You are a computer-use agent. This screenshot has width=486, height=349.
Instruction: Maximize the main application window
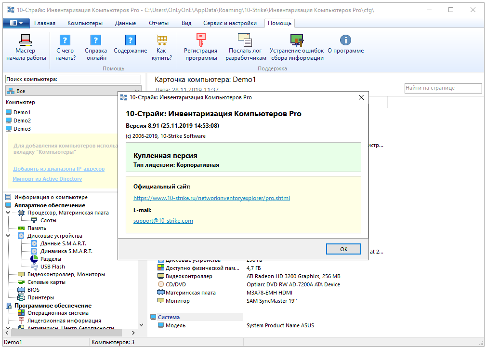tap(451, 10)
